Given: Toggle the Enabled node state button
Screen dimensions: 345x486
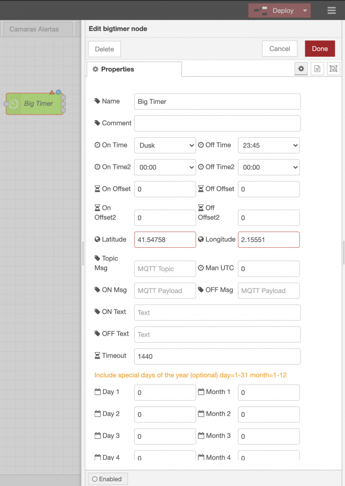Looking at the screenshot, I should tap(108, 479).
